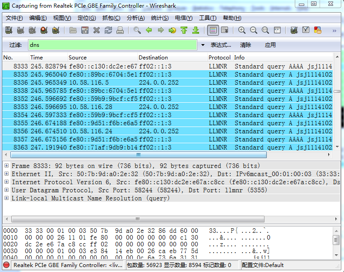Show more toolbar items chevron
The width and height of the screenshot is (344, 272).
tap(335, 31)
